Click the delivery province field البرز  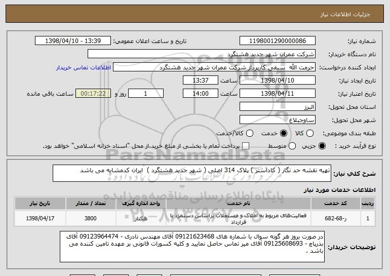[278, 107]
